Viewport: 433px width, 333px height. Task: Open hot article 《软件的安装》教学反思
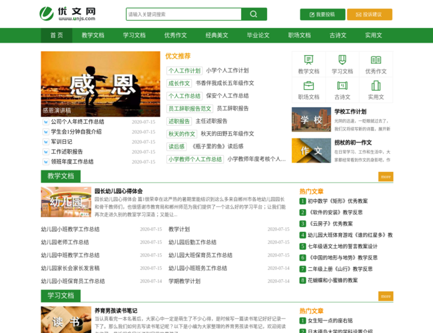click(x=335, y=212)
